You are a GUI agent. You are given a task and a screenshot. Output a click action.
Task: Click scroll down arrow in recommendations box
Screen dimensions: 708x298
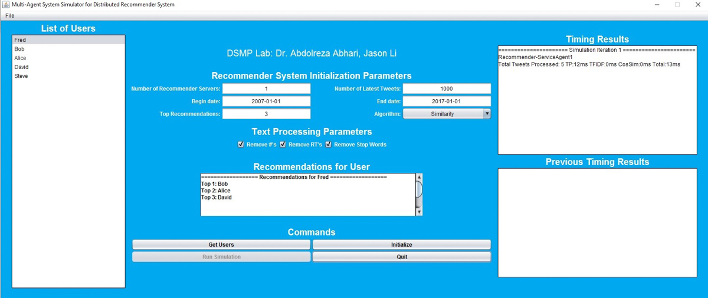click(x=419, y=212)
